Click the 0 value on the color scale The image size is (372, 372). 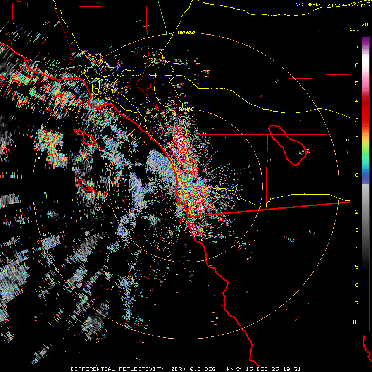357,175
